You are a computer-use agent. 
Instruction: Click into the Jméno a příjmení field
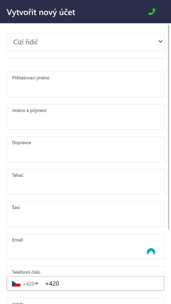point(85,117)
